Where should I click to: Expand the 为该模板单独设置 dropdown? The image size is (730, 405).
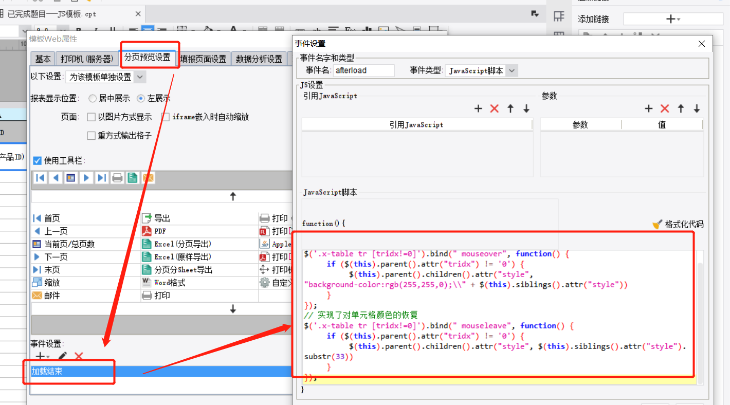click(106, 77)
